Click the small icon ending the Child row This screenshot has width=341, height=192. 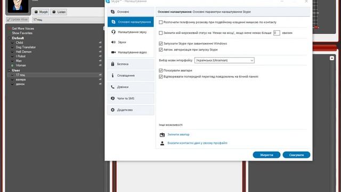(100, 43)
